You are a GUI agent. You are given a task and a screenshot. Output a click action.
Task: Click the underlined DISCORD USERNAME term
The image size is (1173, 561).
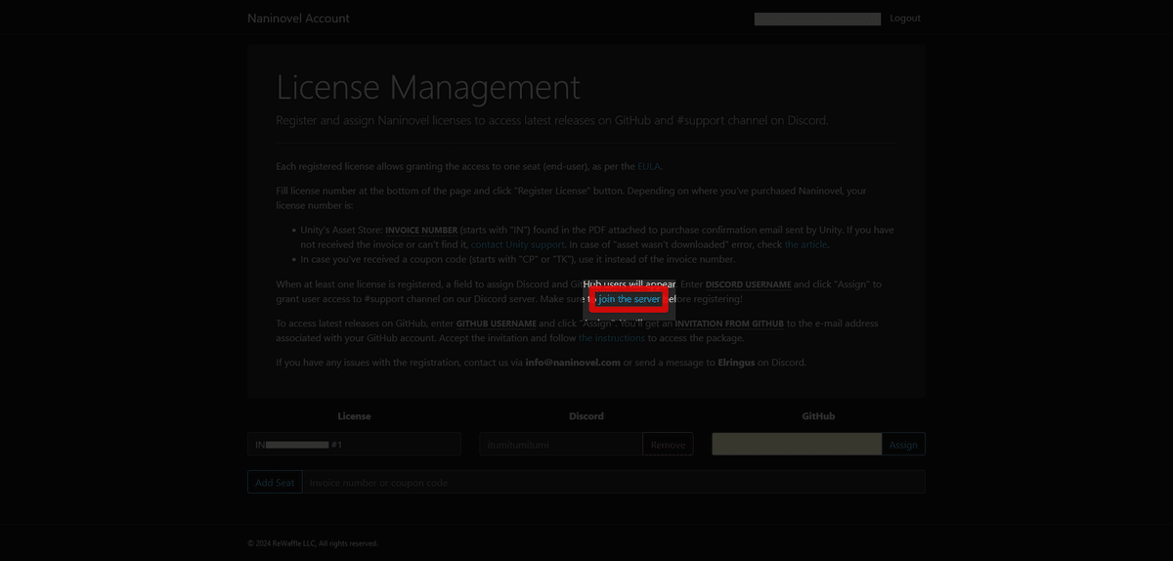(749, 284)
